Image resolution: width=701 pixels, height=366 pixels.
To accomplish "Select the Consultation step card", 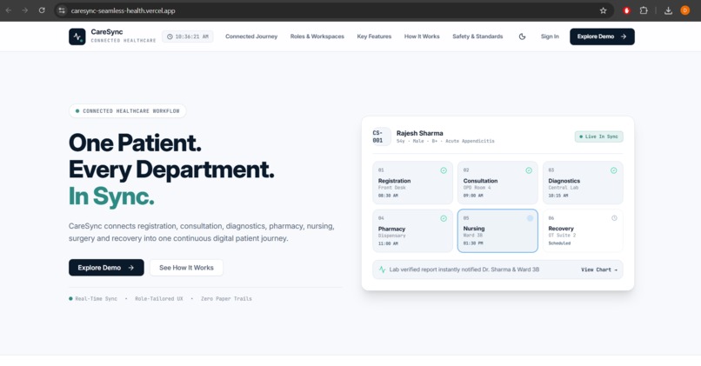I will (x=497, y=183).
